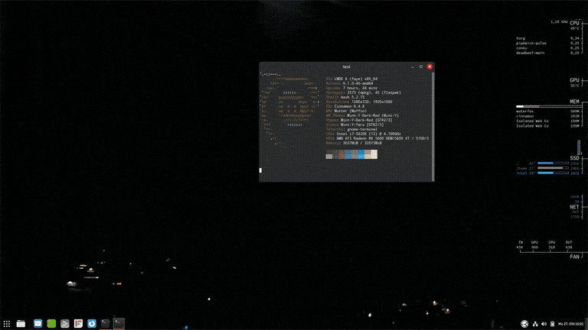The image size is (588, 330).
Task: Click the terminal vertical scrollbar
Action: coord(433,127)
